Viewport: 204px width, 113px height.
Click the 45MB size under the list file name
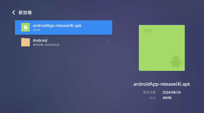tap(36, 30)
